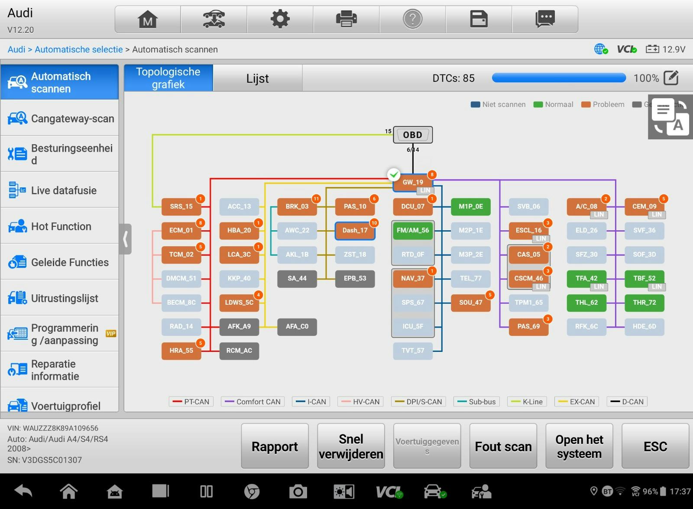Click the edit pencil icon beside 100%

tap(671, 78)
